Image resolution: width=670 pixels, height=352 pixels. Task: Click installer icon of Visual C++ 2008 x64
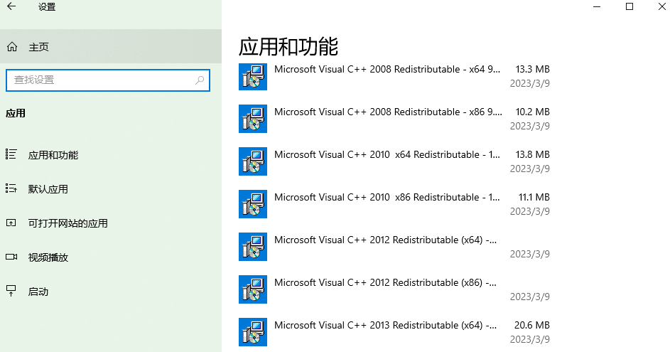(x=253, y=77)
